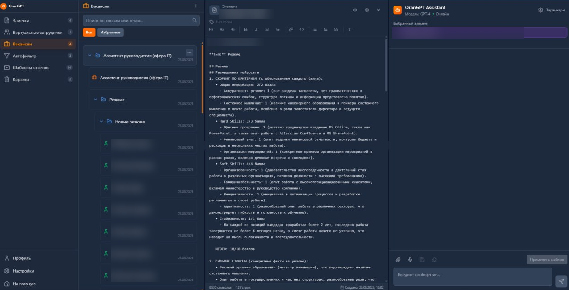The width and height of the screenshot is (569, 290).
Task: Click the Шаблоны ответов envelope icon
Action: tap(7, 67)
